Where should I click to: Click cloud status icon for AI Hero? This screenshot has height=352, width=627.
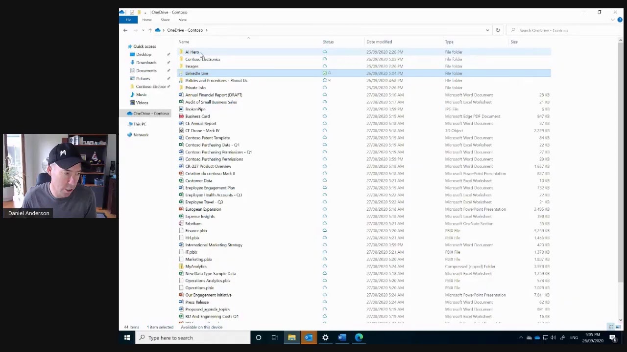point(325,52)
